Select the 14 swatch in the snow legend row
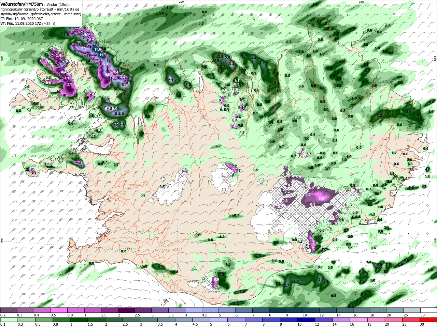This screenshot has width=437, height=327. [x=345, y=310]
